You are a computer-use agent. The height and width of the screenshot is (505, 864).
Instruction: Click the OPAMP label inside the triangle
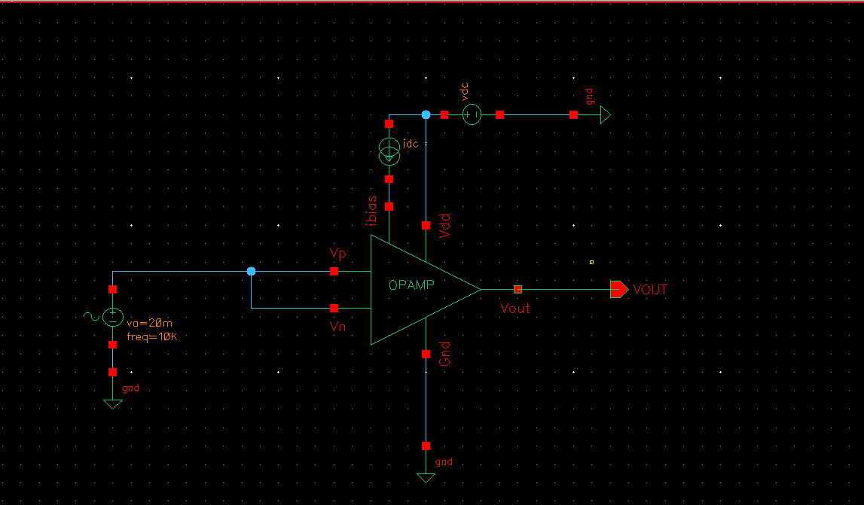click(x=411, y=284)
